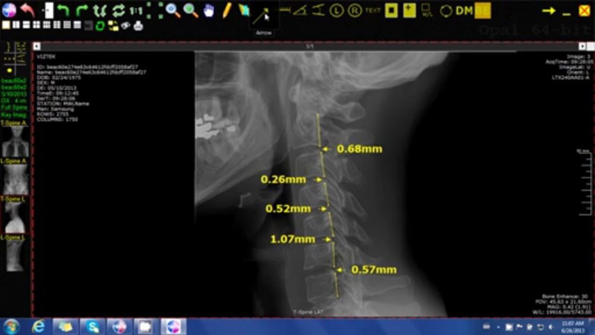Select the hand pan tool
Viewport: 595px width, 335px height.
click(209, 10)
